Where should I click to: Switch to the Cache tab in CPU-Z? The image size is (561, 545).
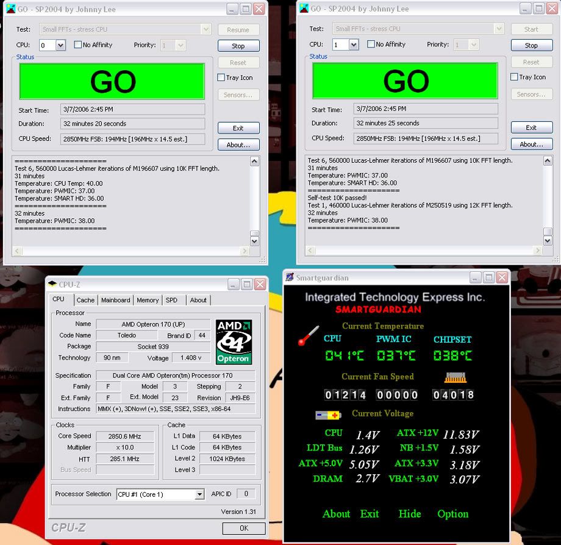(x=85, y=300)
